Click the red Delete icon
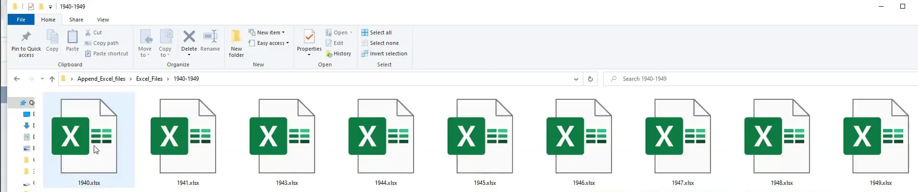This screenshot has width=918, height=192. [189, 36]
